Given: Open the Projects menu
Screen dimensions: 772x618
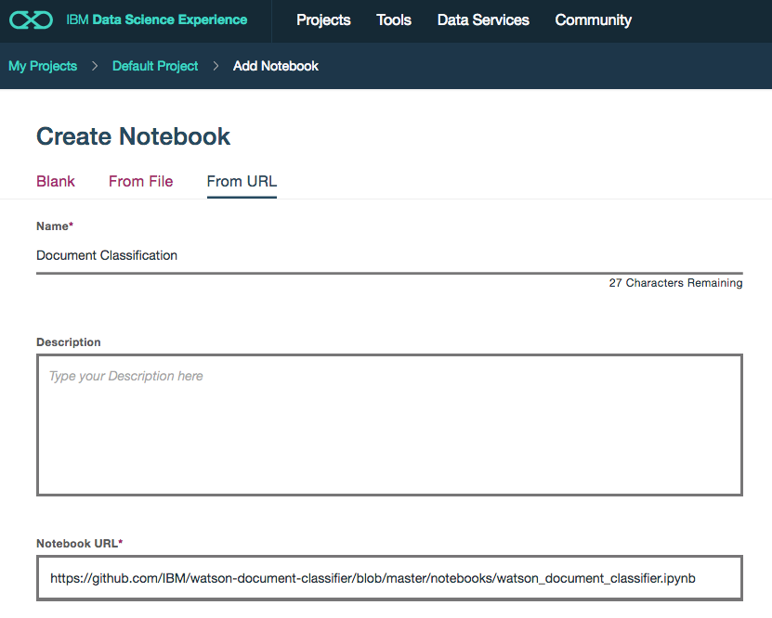Looking at the screenshot, I should (323, 20).
